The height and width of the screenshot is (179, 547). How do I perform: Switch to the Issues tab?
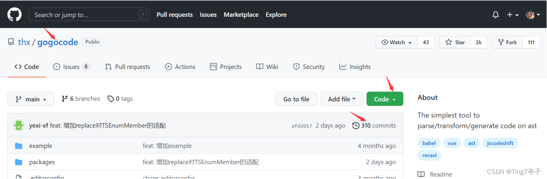[x=71, y=67]
